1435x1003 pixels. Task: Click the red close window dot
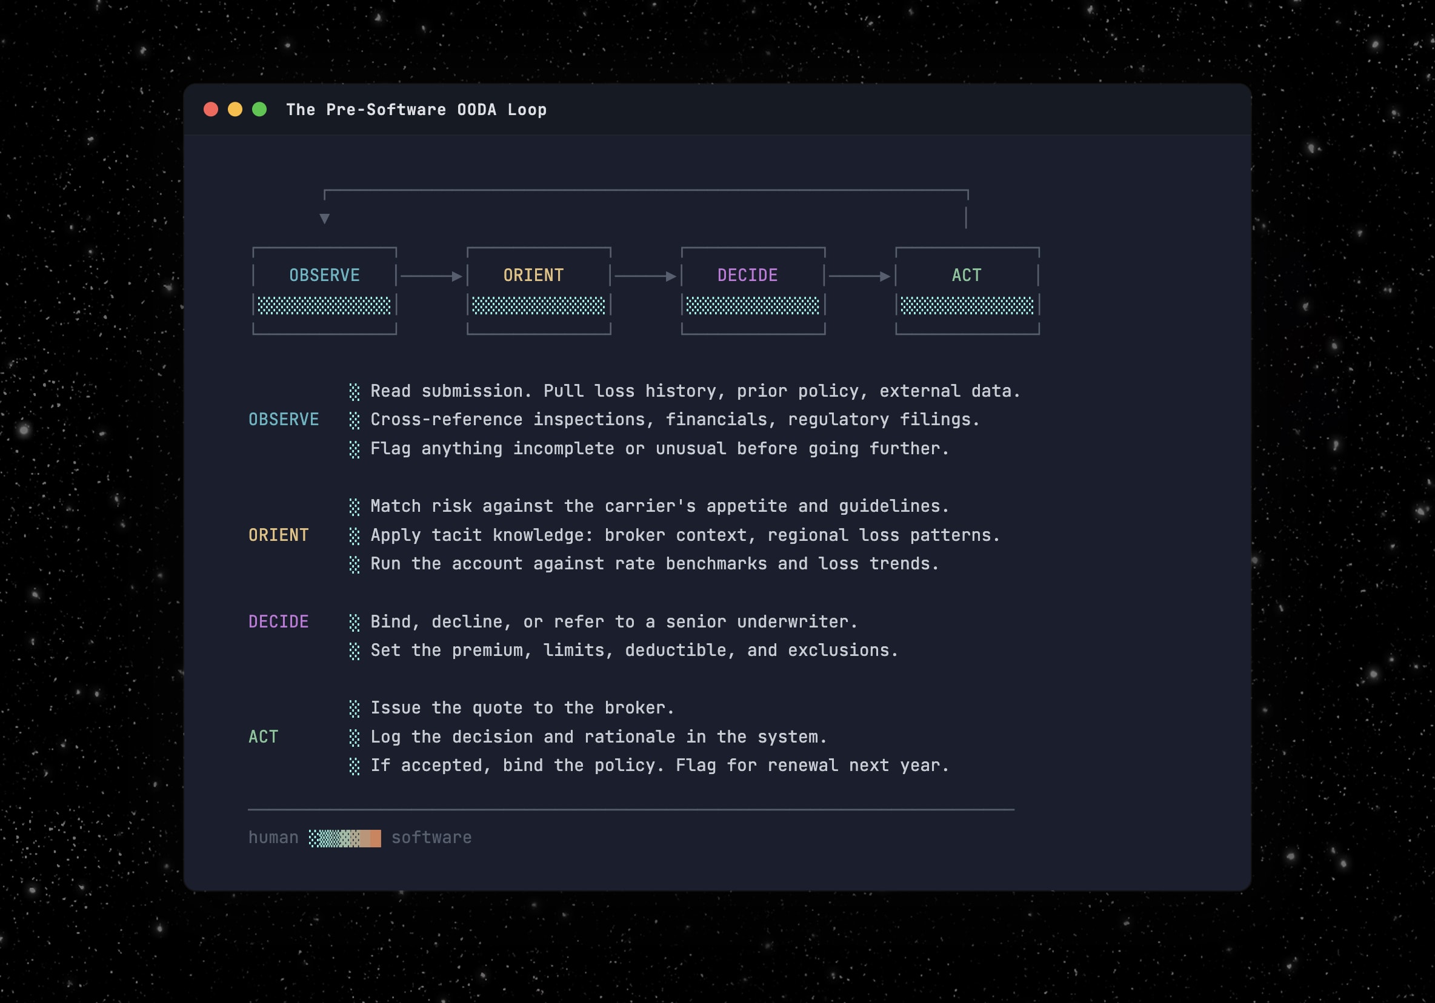pyautogui.click(x=211, y=109)
